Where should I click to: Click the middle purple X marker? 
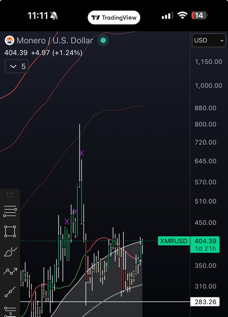(75, 212)
